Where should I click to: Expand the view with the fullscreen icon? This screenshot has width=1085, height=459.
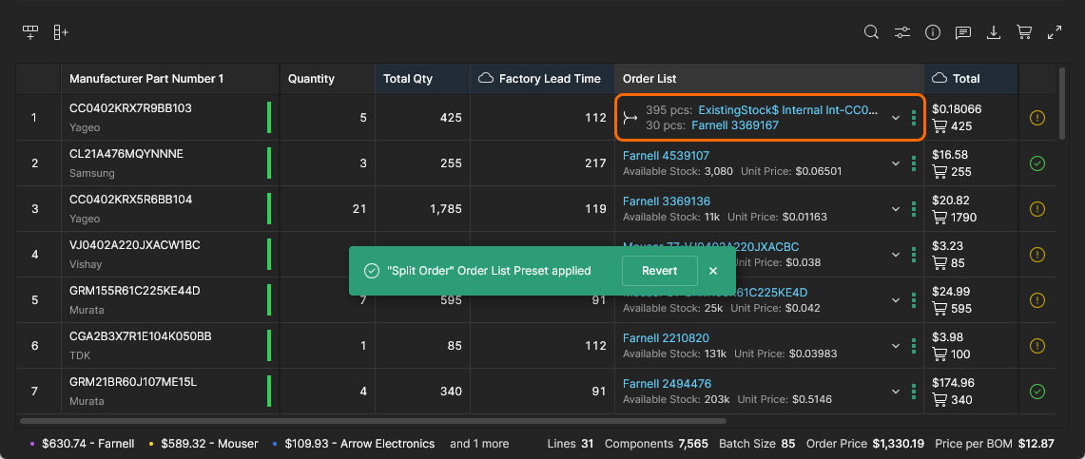click(x=1055, y=32)
